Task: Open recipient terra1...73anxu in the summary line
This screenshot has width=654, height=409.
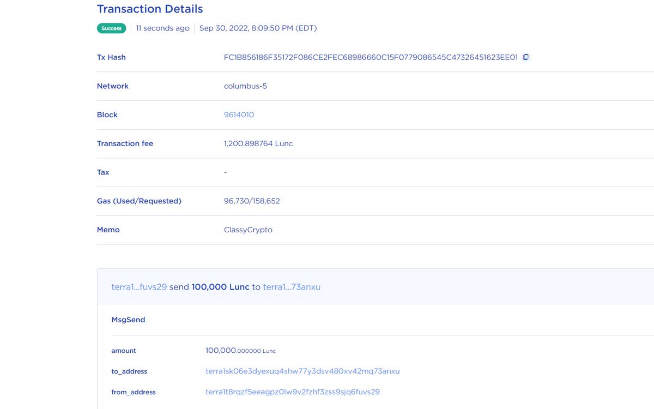Action: point(292,287)
